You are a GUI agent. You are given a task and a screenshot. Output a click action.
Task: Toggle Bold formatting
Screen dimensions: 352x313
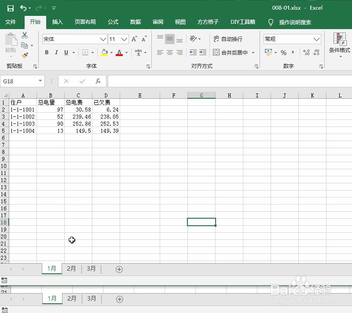click(47, 52)
